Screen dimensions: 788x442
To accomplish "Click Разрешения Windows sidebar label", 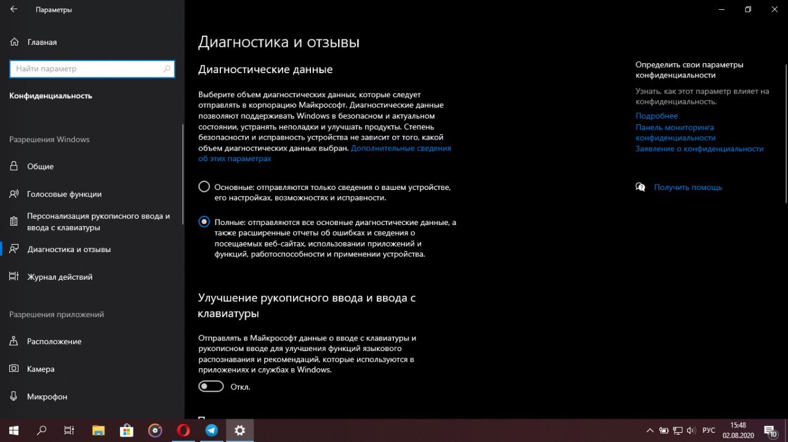I will tap(49, 140).
